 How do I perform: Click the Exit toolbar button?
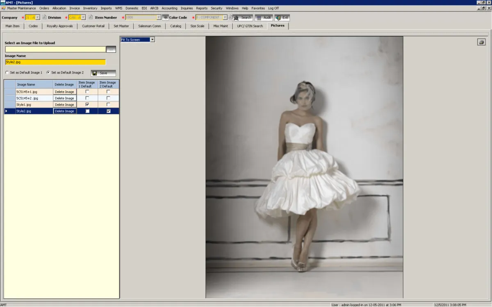tap(282, 18)
